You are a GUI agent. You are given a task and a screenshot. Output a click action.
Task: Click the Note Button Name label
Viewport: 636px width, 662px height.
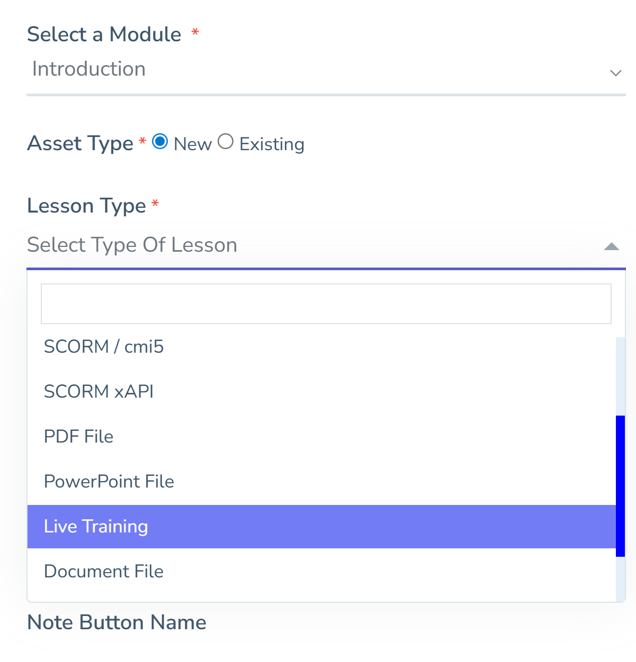point(116,622)
